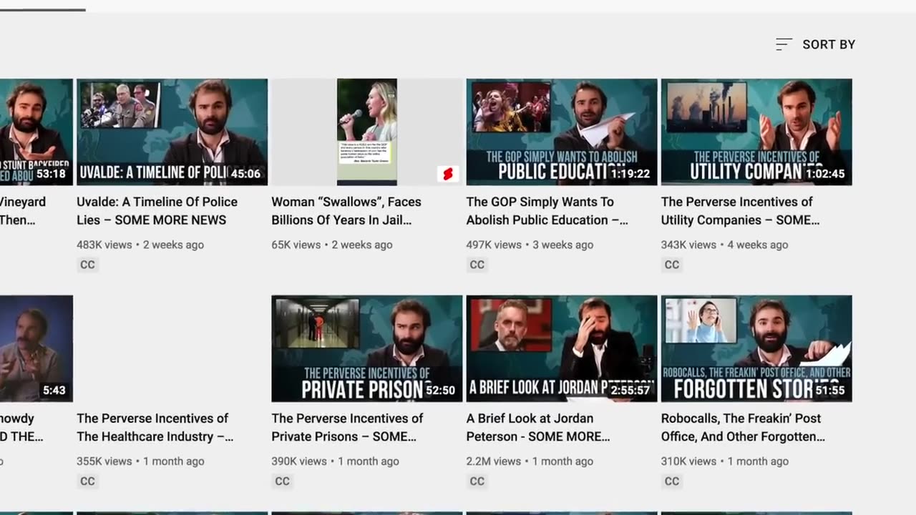Click the 2:55:57 duration badge

coord(630,391)
